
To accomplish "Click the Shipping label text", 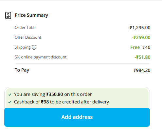I will (23, 47).
